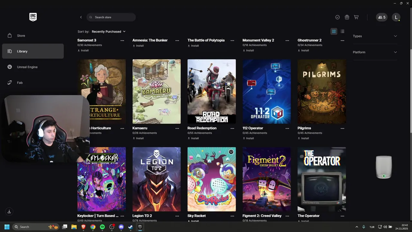Open the Road Redemption cover art
This screenshot has width=412, height=232.
click(x=211, y=92)
